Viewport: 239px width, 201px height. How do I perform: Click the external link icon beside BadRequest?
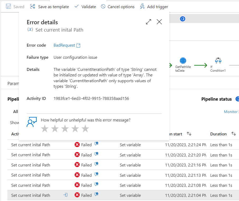coord(78,45)
